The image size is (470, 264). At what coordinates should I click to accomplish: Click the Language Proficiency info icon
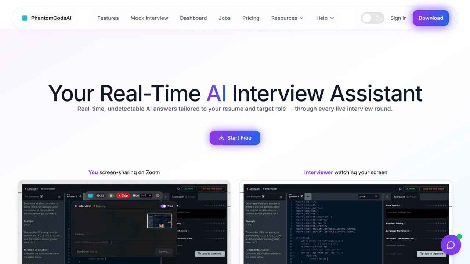click(411, 231)
